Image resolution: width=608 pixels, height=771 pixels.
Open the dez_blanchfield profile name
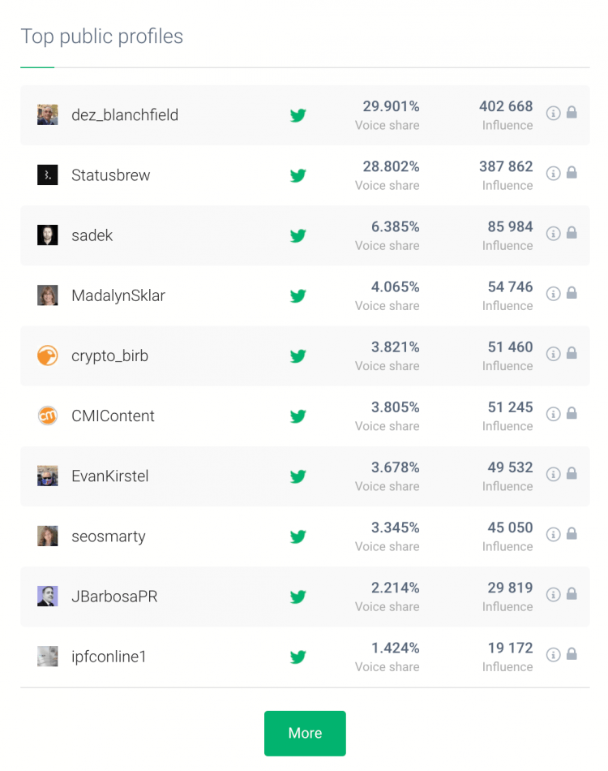[125, 115]
